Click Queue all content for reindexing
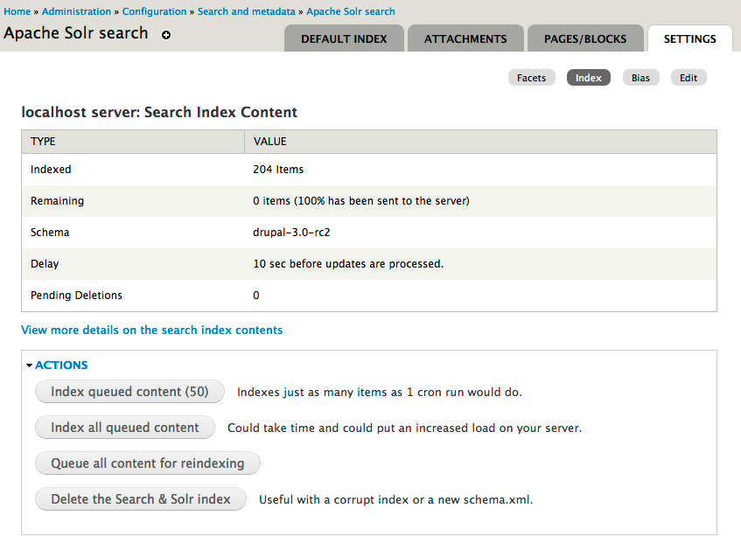 point(148,463)
